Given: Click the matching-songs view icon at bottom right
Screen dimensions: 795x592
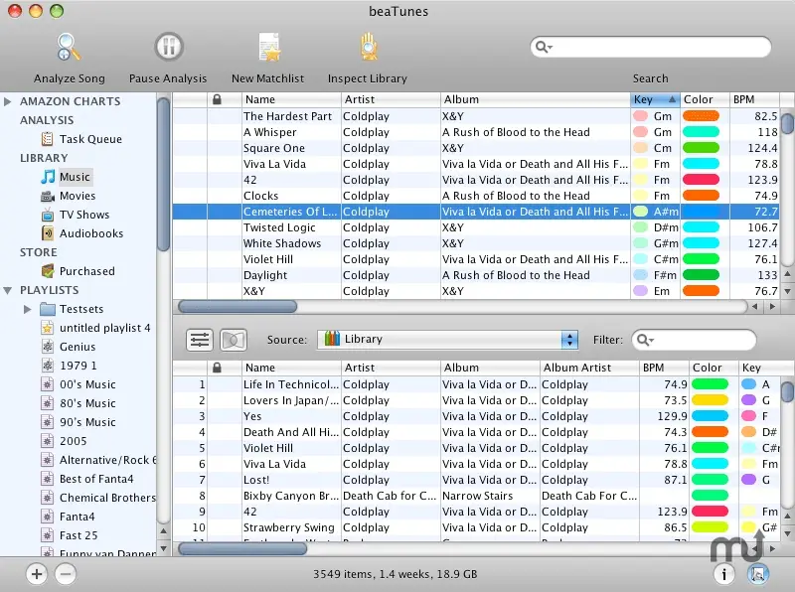Looking at the screenshot, I should [x=758, y=574].
